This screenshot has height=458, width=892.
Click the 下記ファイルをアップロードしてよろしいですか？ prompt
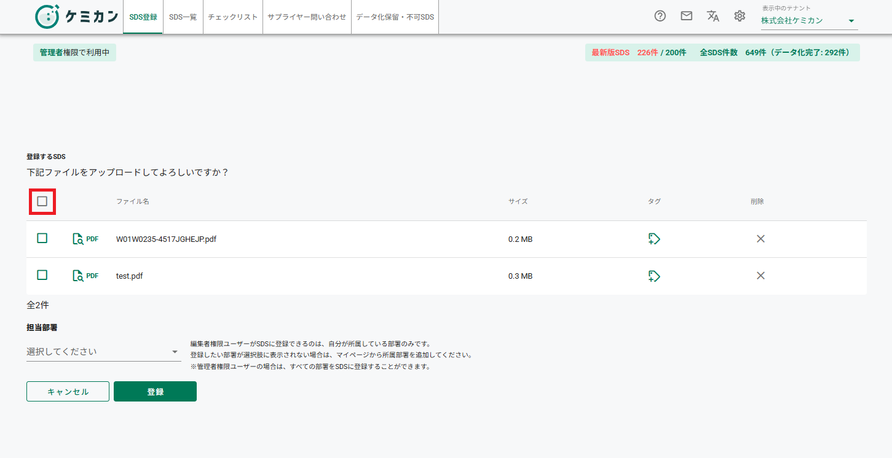pos(128,173)
